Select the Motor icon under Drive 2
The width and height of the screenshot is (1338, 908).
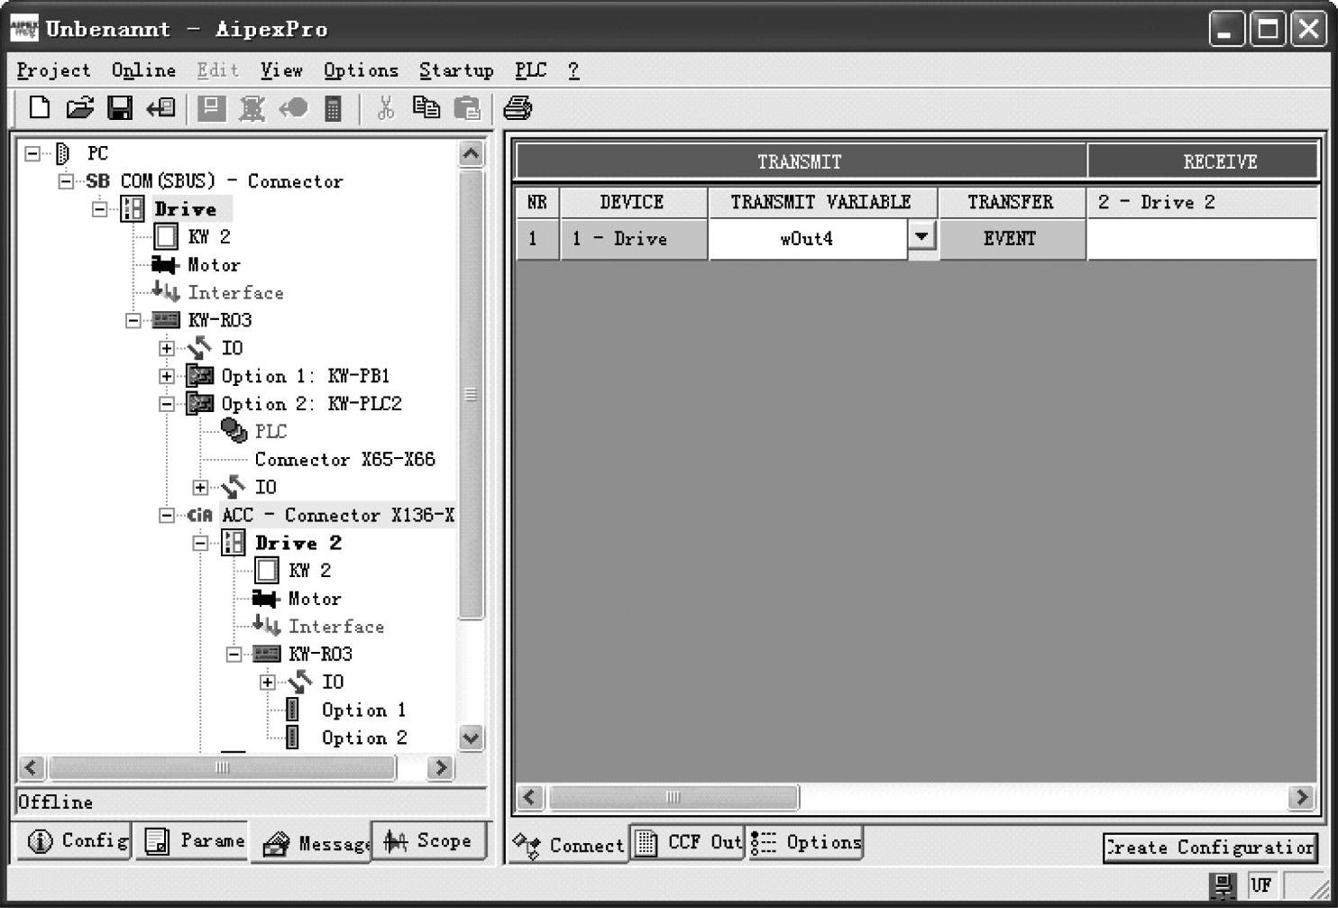click(265, 599)
